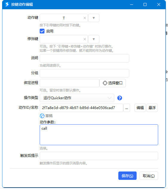Open the action key dropdown arrow
168x190 pixels.
[x=94, y=18]
